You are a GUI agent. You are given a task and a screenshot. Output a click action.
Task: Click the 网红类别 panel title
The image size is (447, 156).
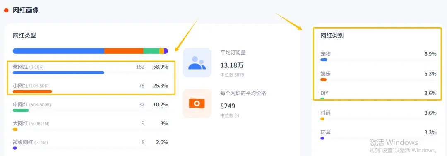point(332,36)
